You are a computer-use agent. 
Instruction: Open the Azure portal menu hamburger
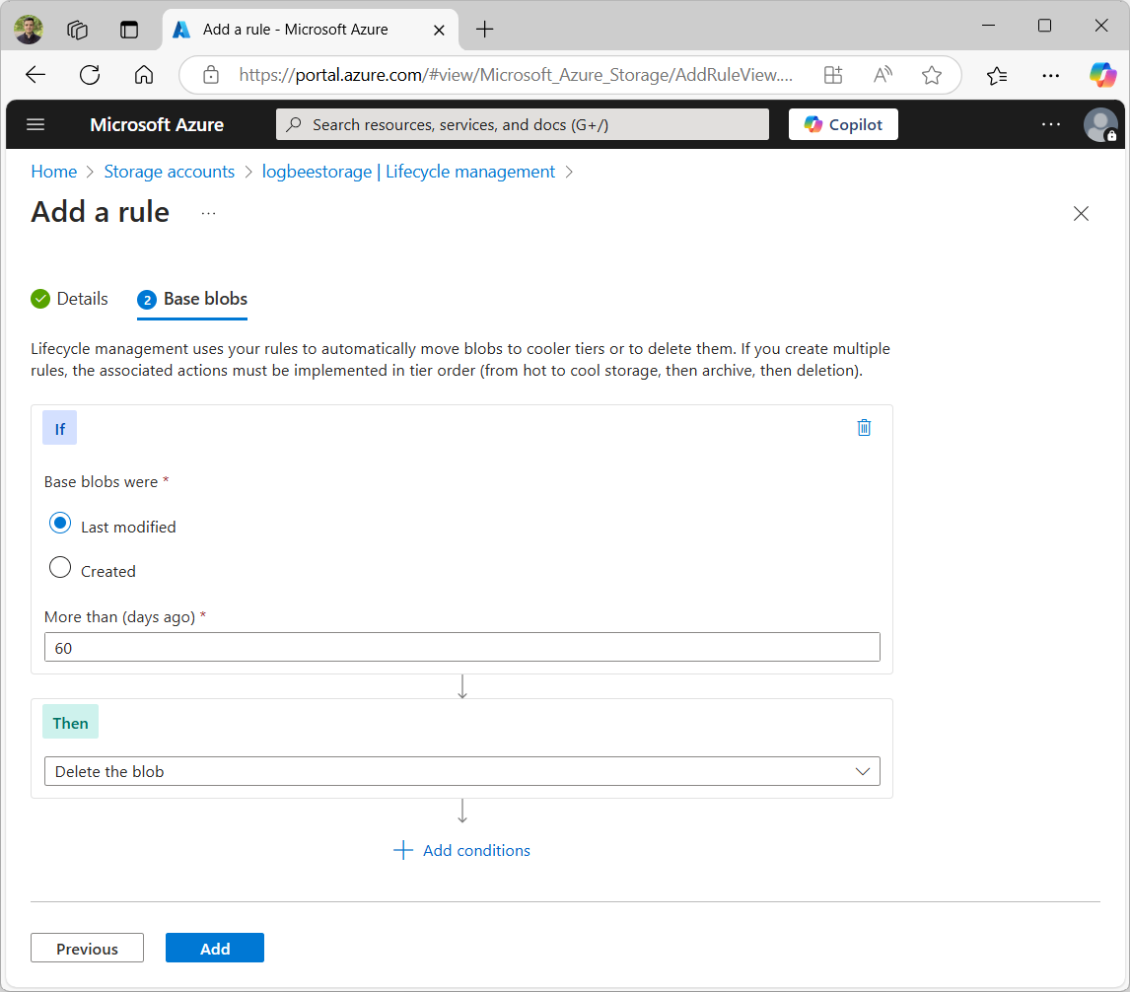point(35,124)
